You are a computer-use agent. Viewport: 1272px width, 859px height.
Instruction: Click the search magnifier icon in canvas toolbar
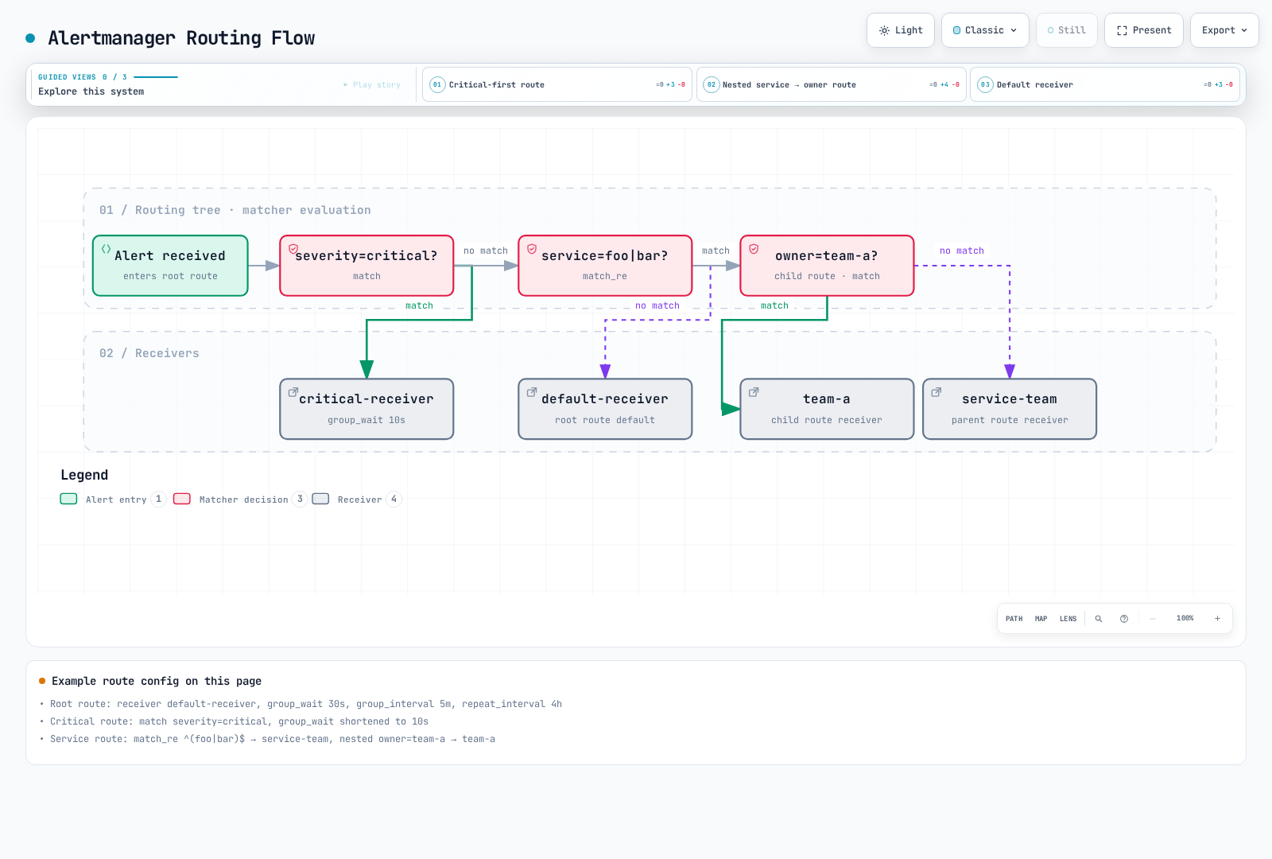pos(1099,619)
